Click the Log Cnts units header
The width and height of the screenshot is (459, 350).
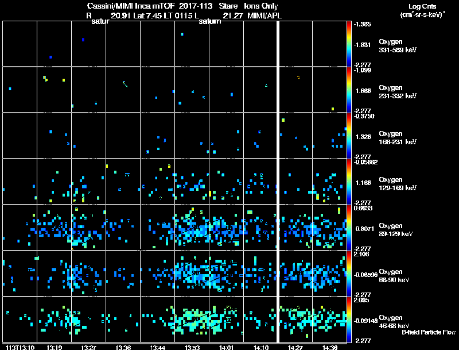click(422, 10)
